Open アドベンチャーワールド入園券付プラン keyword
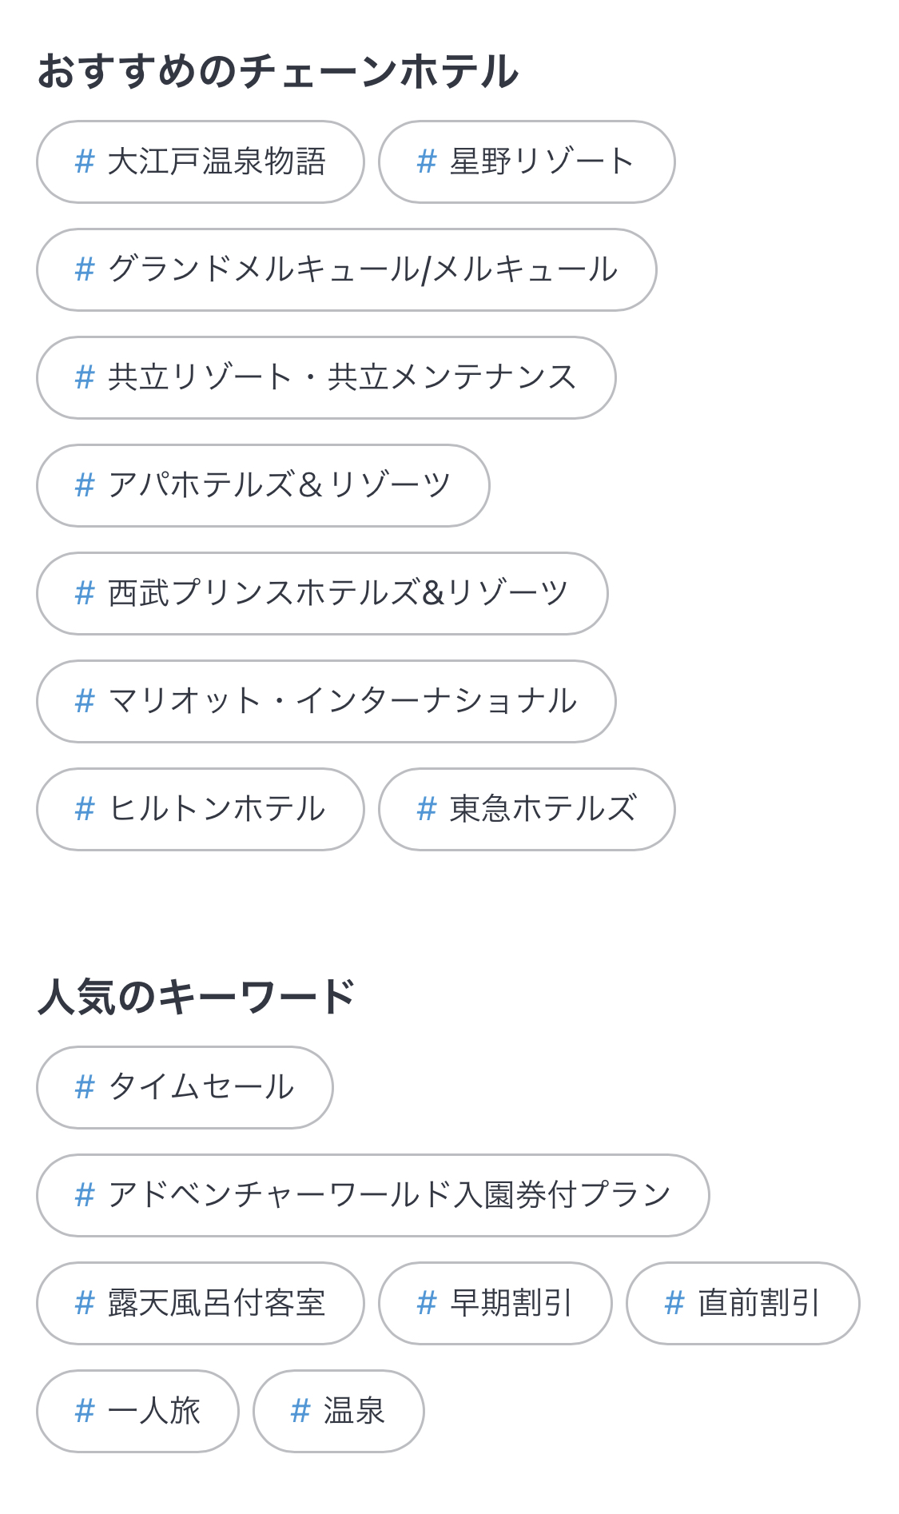Image resolution: width=899 pixels, height=1514 pixels. pos(372,1196)
